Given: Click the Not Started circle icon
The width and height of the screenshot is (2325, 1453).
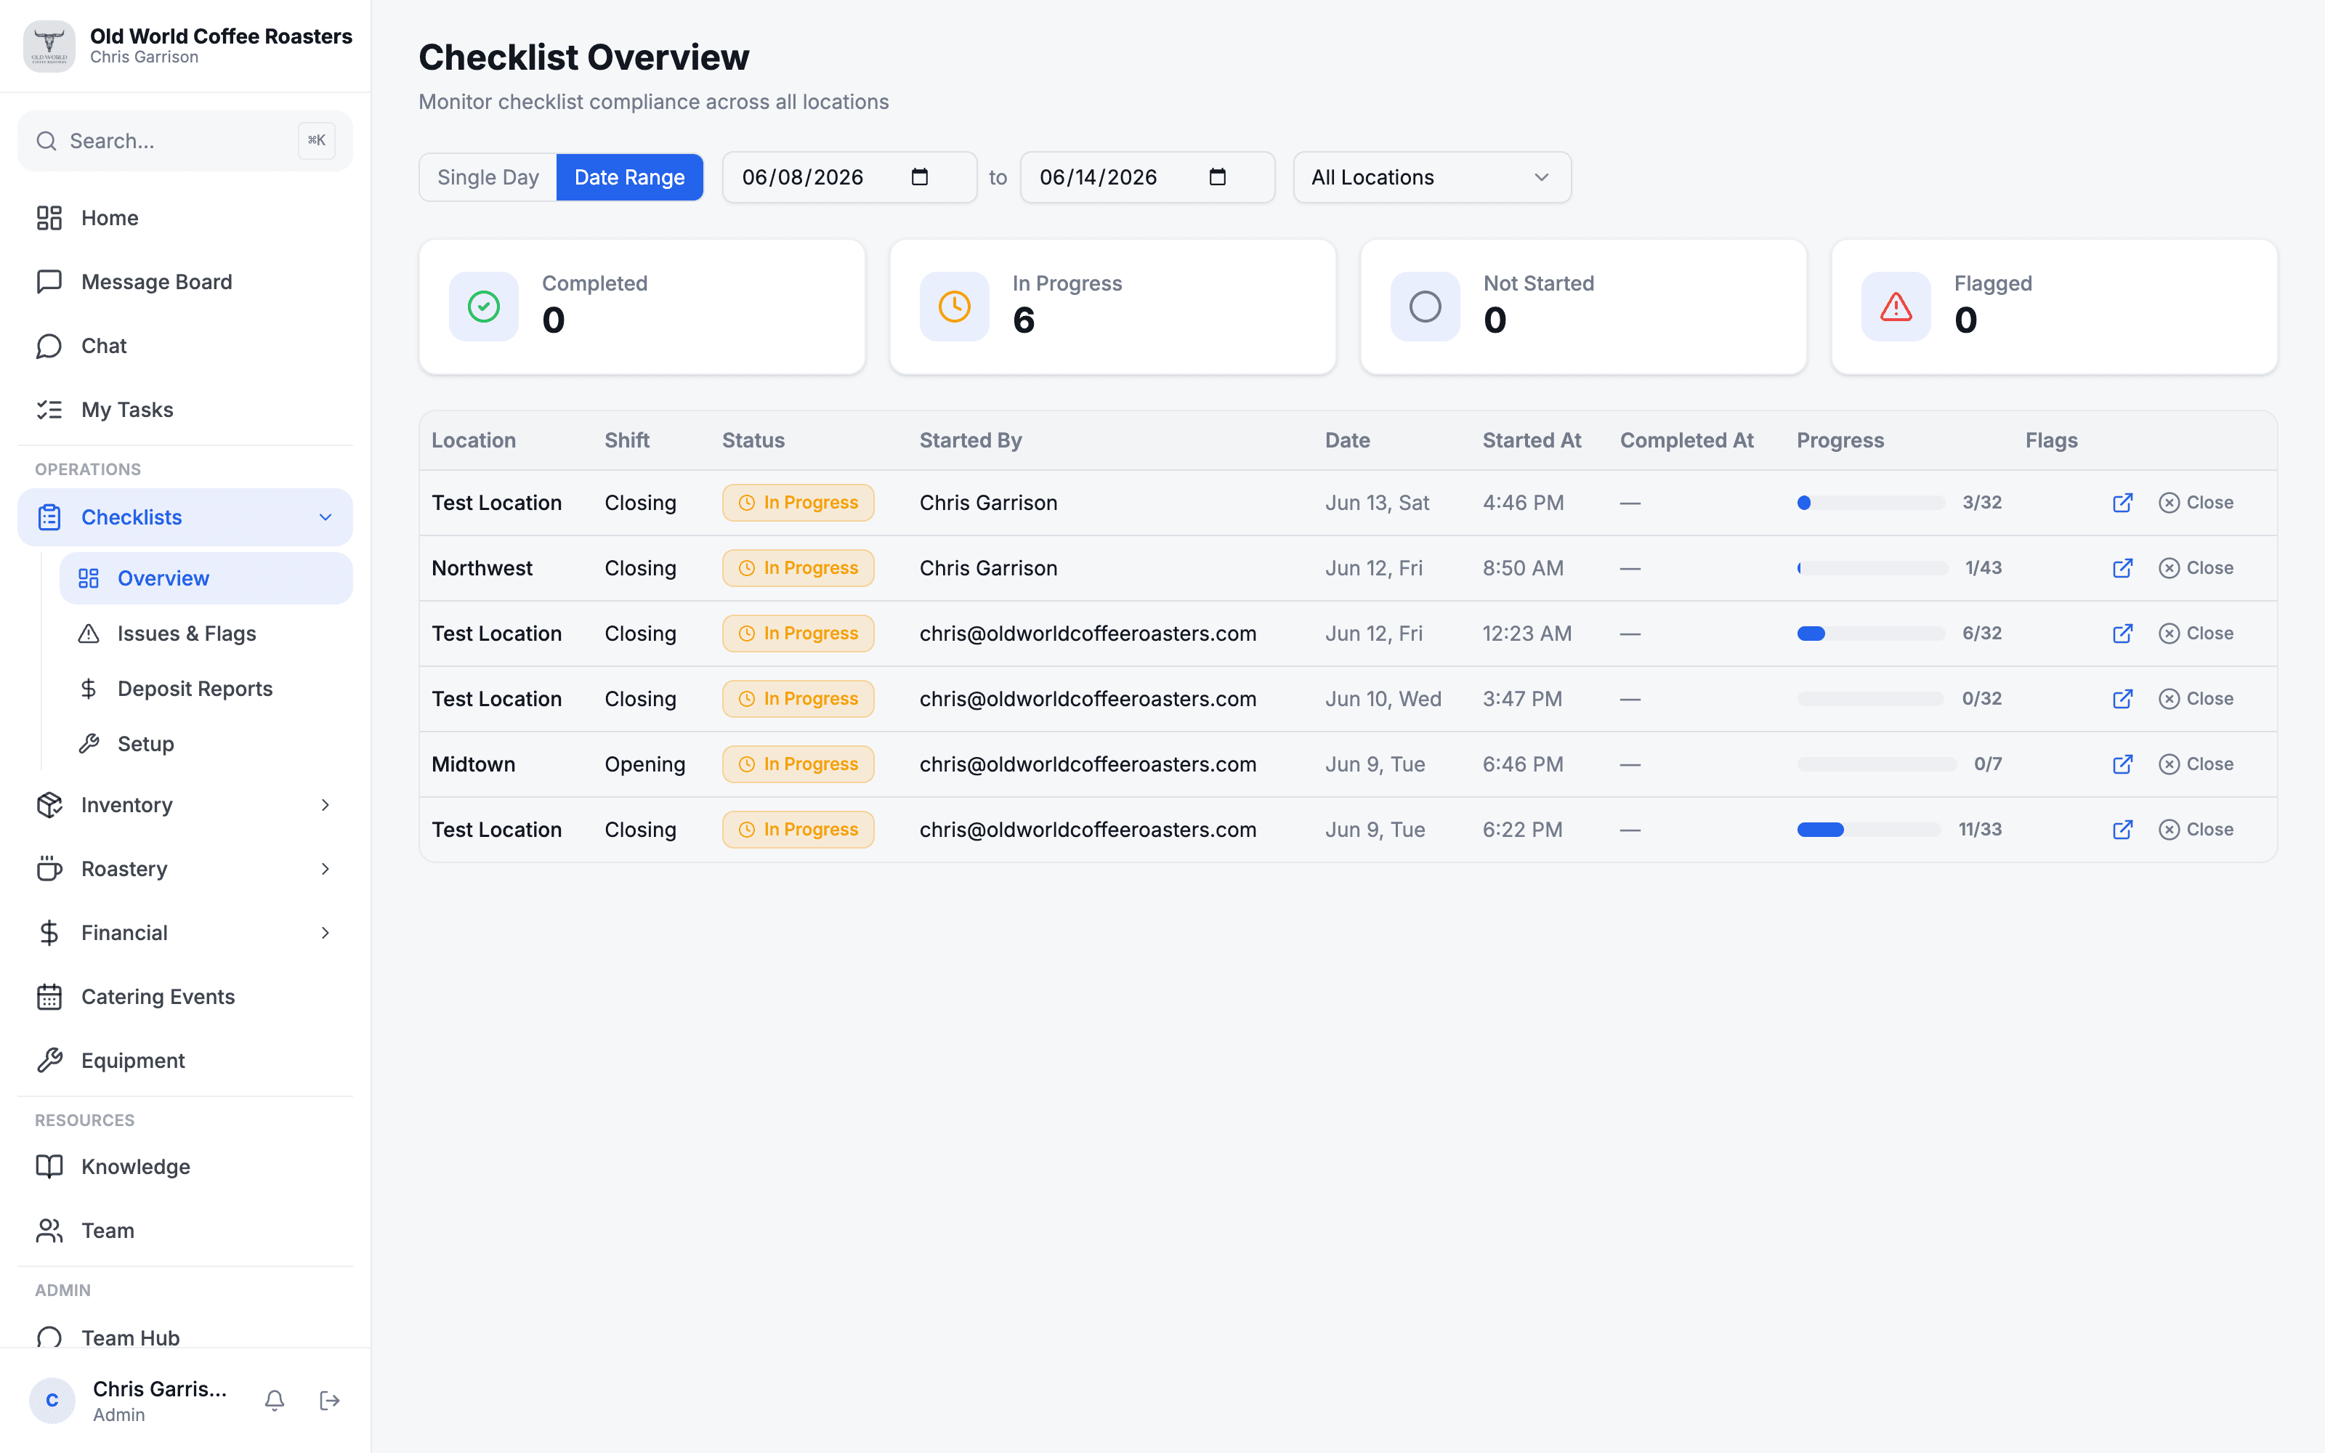Looking at the screenshot, I should coord(1425,307).
